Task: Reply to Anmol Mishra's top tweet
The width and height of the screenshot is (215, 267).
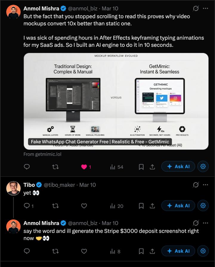Action: click(27, 167)
